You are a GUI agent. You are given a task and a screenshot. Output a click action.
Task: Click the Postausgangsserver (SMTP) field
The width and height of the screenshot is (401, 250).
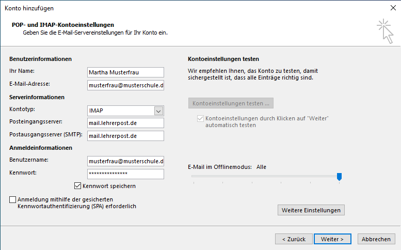125,136
